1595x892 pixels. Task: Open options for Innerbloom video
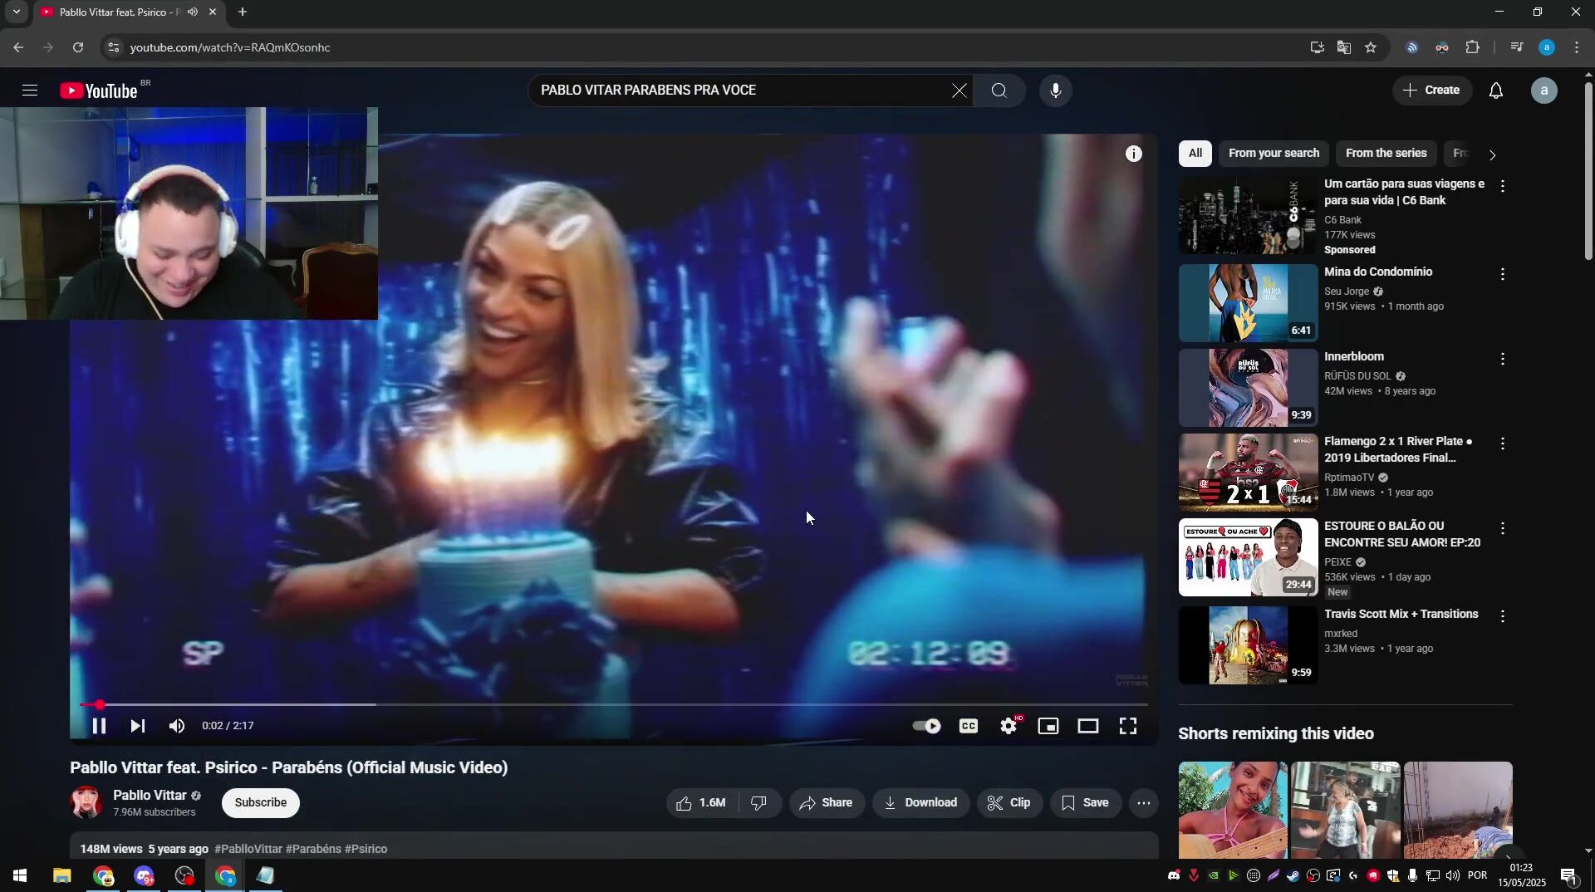(1503, 359)
